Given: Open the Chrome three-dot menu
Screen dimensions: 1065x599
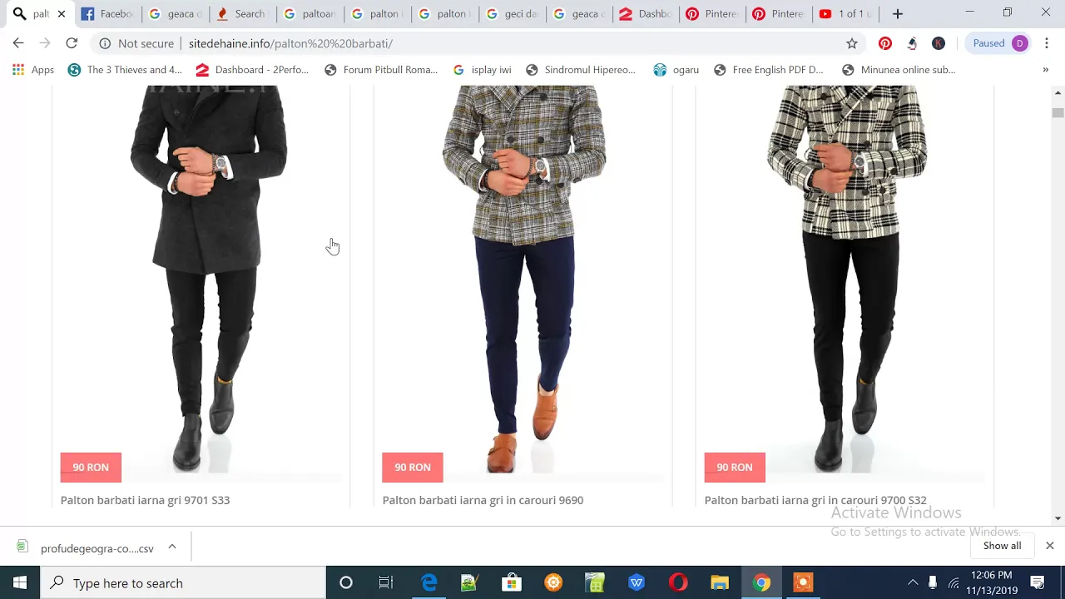Looking at the screenshot, I should [1048, 43].
